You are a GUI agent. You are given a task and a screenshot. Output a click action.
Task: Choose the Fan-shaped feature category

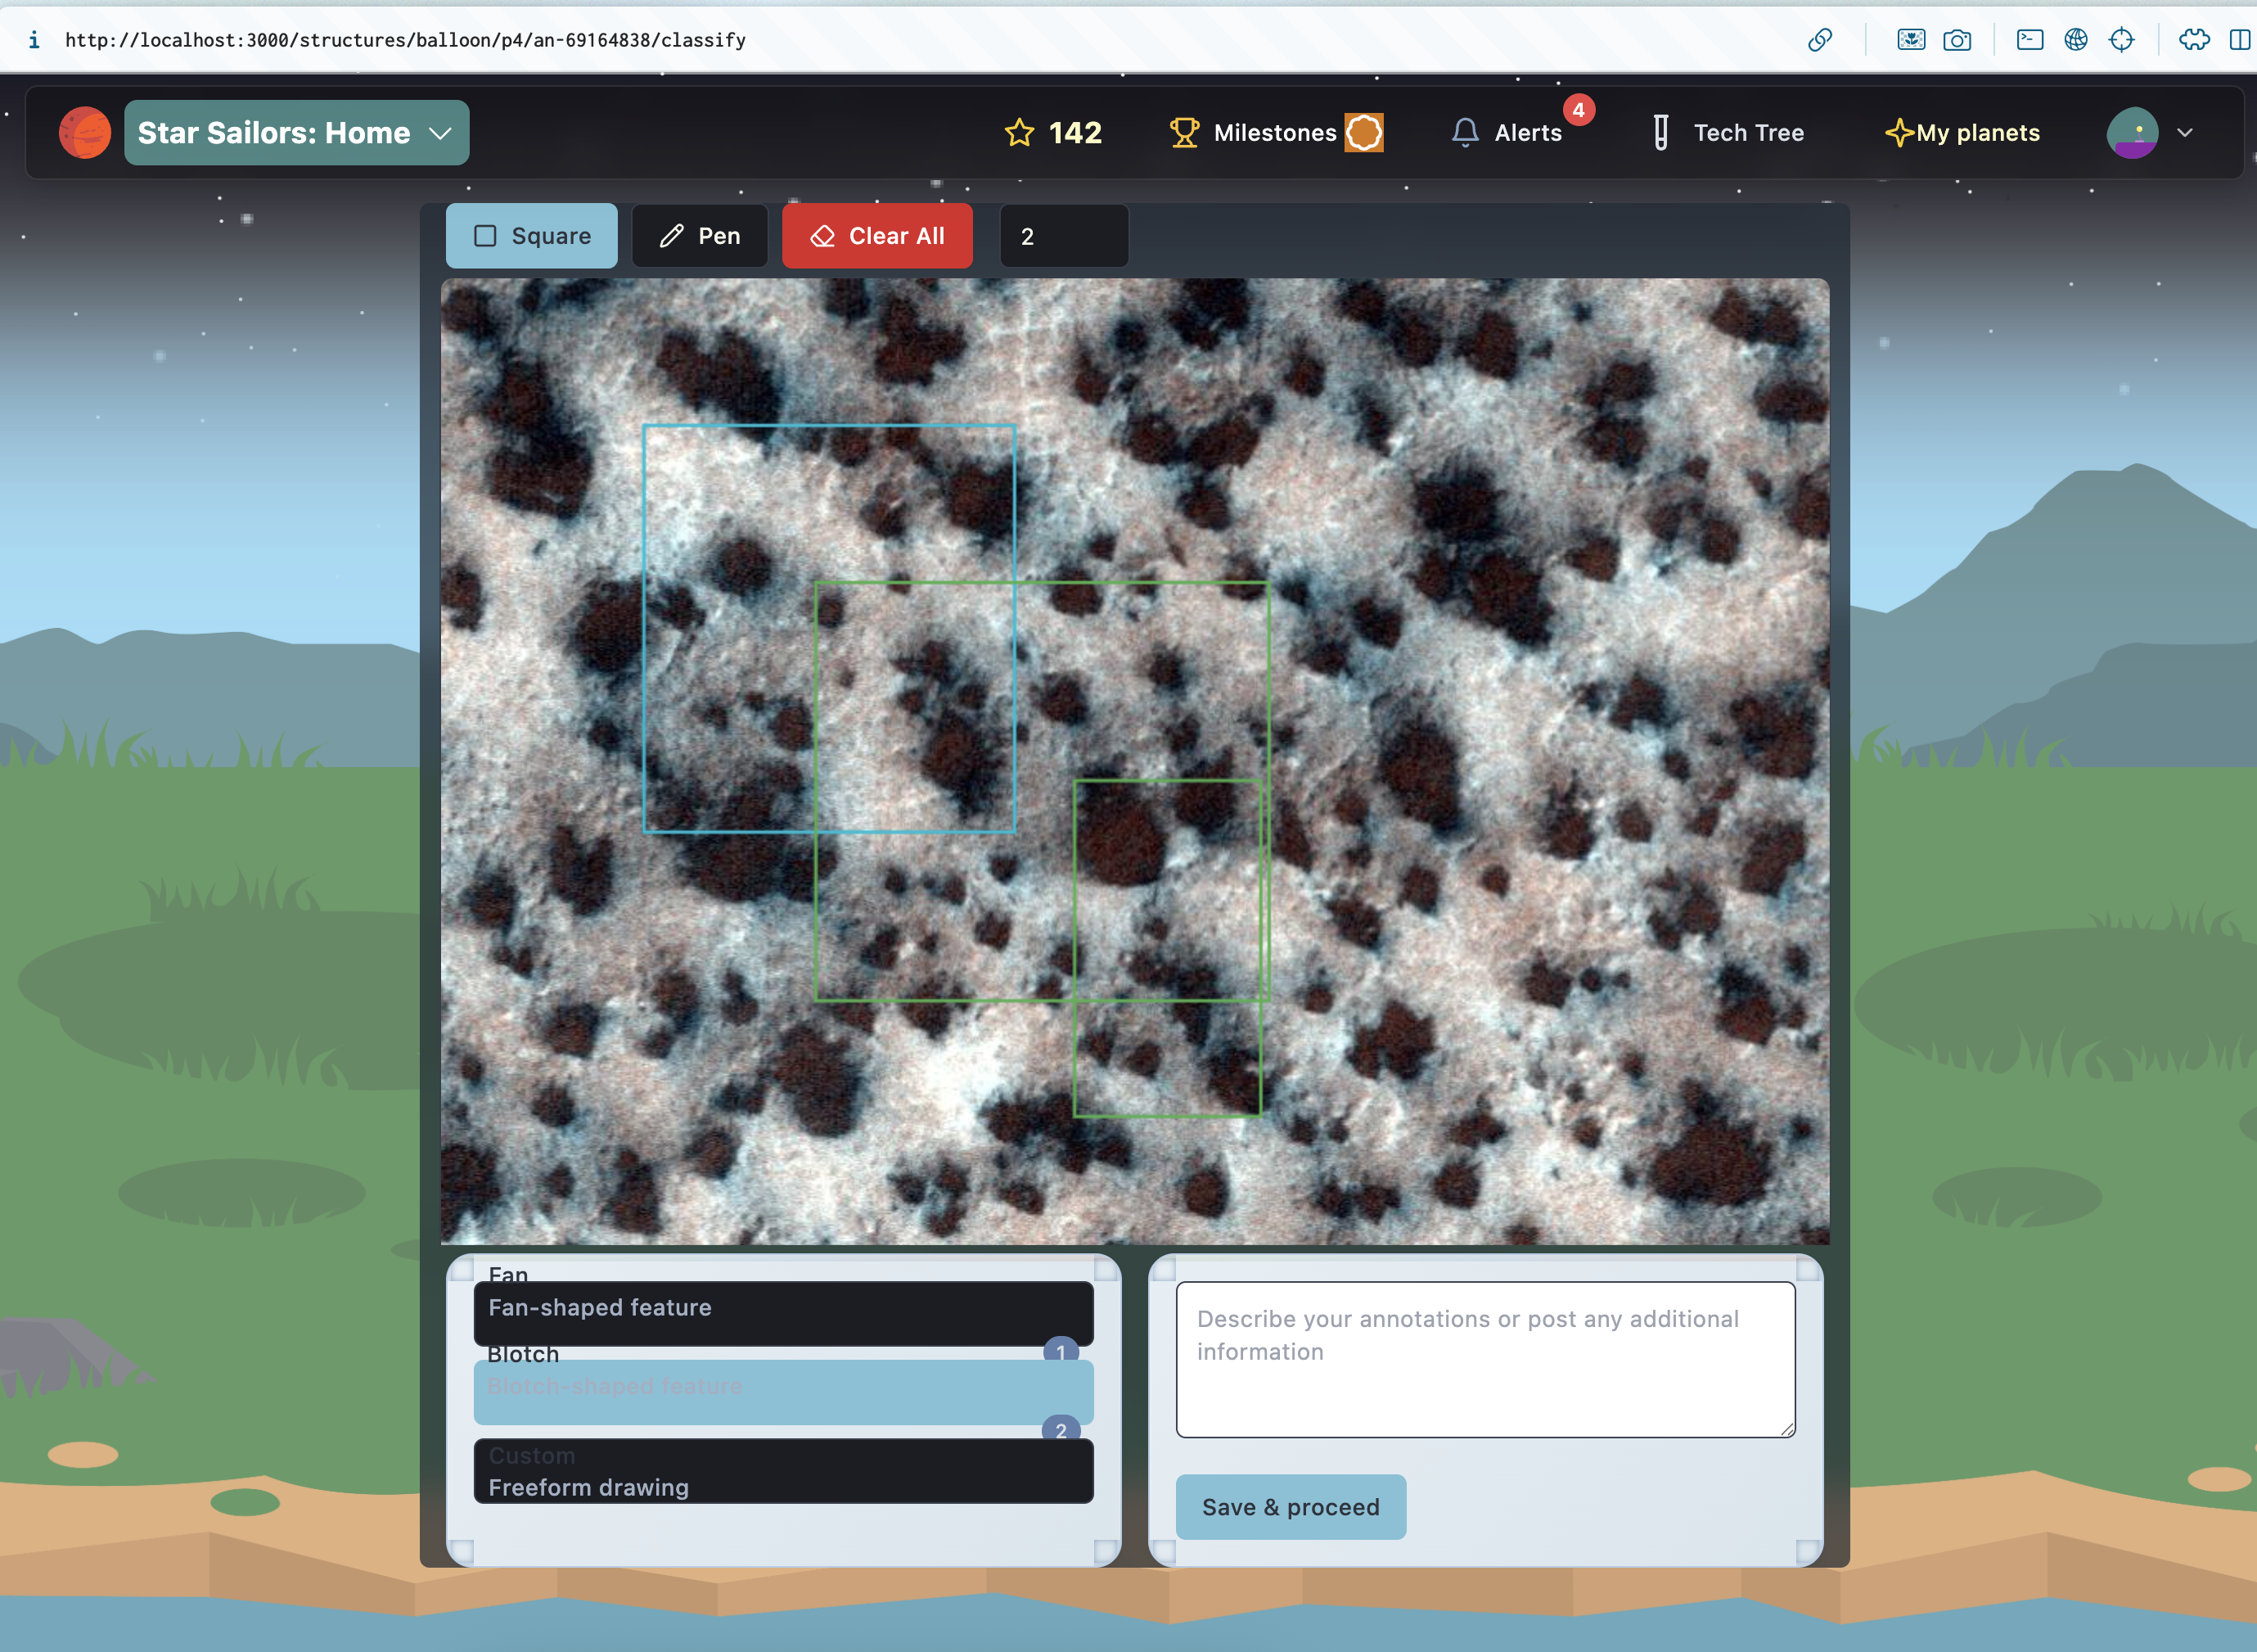tap(782, 1312)
